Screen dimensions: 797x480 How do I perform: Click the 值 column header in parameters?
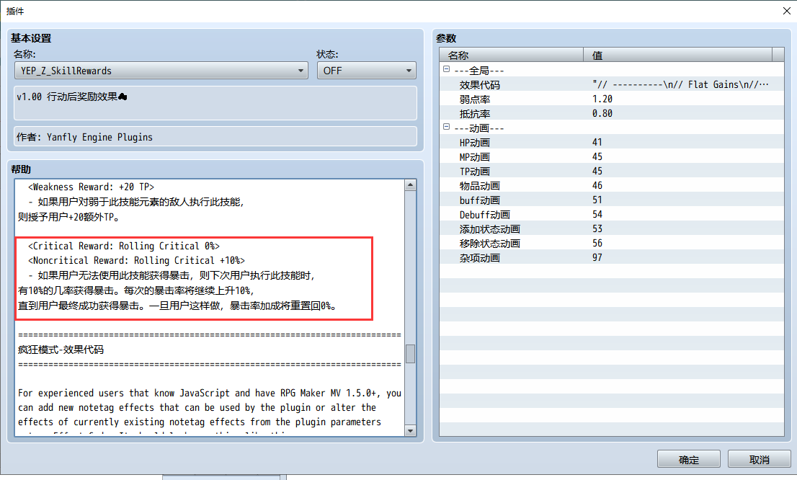pyautogui.click(x=677, y=55)
